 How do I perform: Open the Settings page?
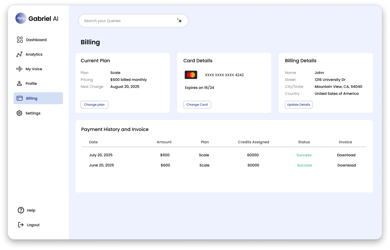tap(33, 113)
